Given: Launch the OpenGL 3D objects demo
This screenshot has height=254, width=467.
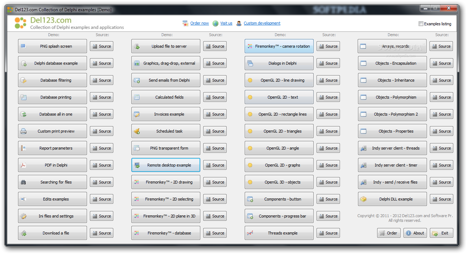Looking at the screenshot, I should pos(279,182).
